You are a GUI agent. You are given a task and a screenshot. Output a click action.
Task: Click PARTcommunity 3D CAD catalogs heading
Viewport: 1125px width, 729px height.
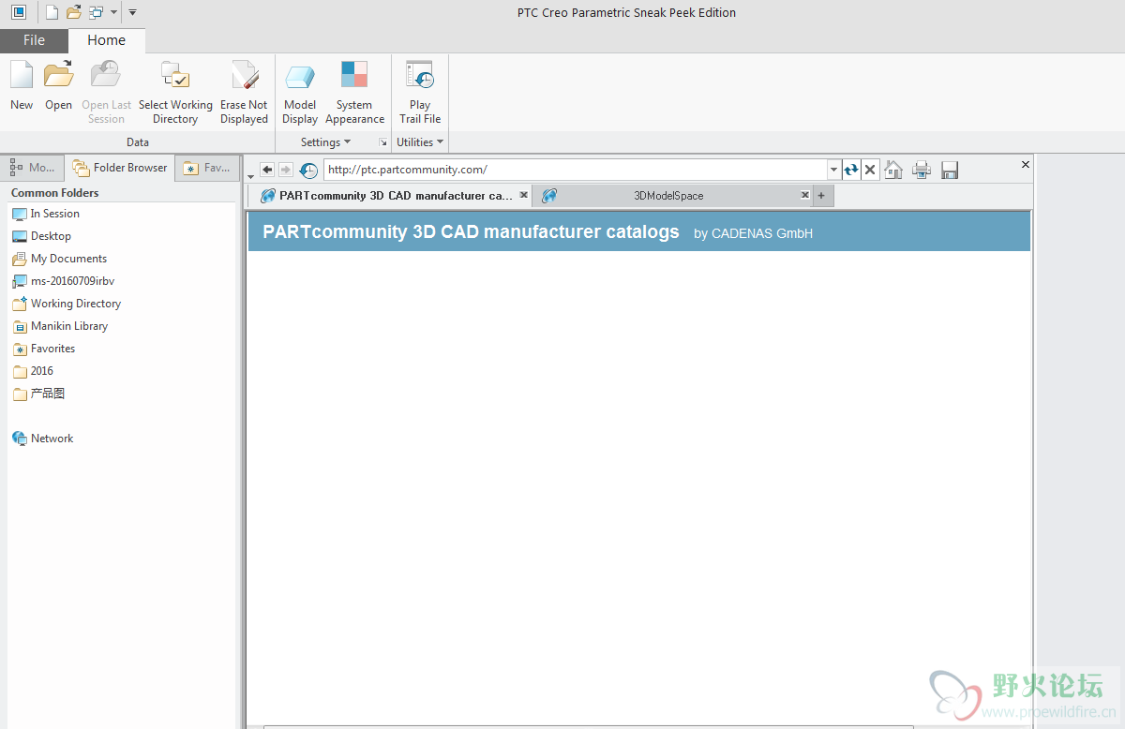tap(471, 231)
